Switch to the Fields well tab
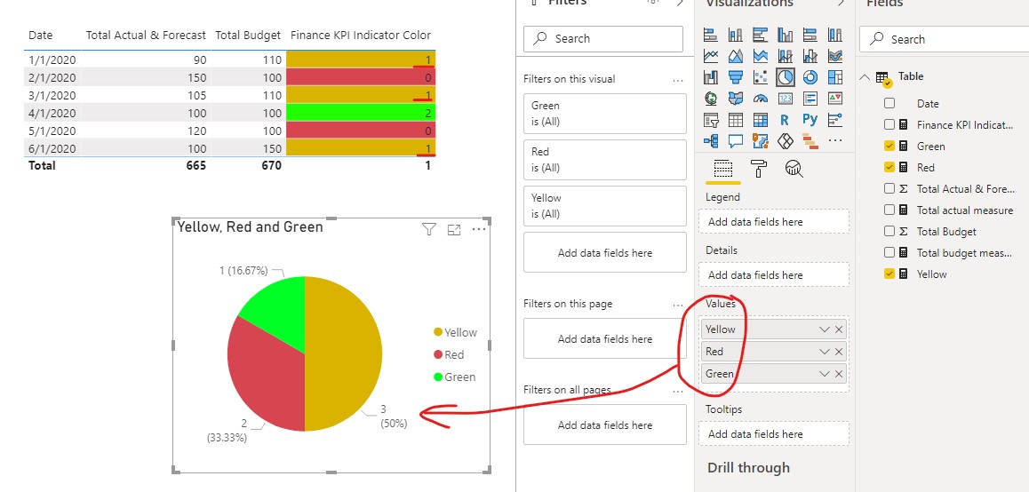Screen dimensions: 1029x492 [722, 170]
